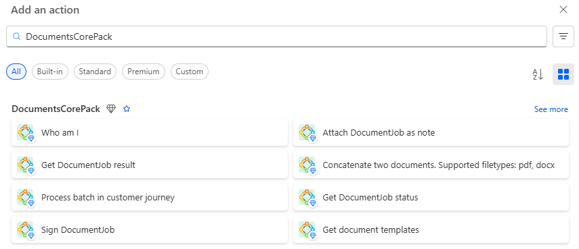579x249 pixels.
Task: Add the Attach DocumentJob as note action
Action: pos(431,133)
